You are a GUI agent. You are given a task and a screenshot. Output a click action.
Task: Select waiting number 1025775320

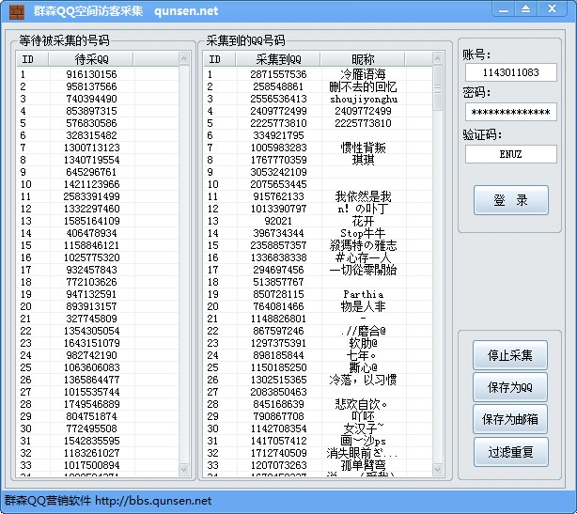click(91, 257)
